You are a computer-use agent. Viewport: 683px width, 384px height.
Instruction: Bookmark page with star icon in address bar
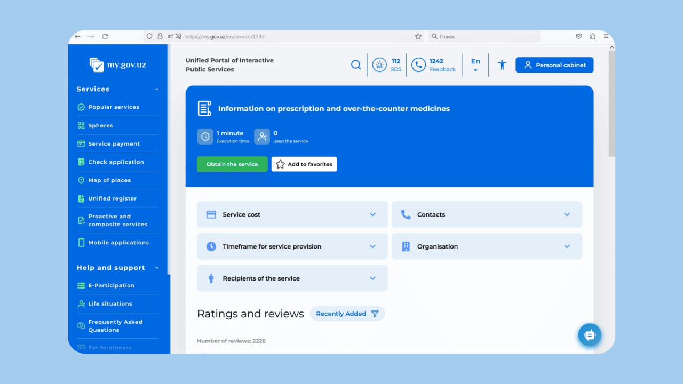point(418,37)
